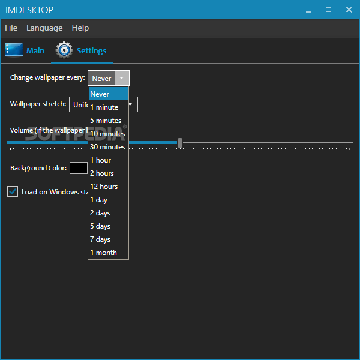Select the 5 days option
360x360 pixels.
pyautogui.click(x=108, y=226)
